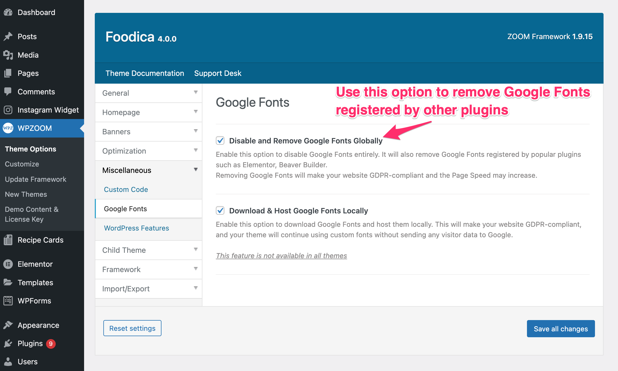This screenshot has width=618, height=371.
Task: Click the Elementor circle icon
Action: tap(8, 264)
